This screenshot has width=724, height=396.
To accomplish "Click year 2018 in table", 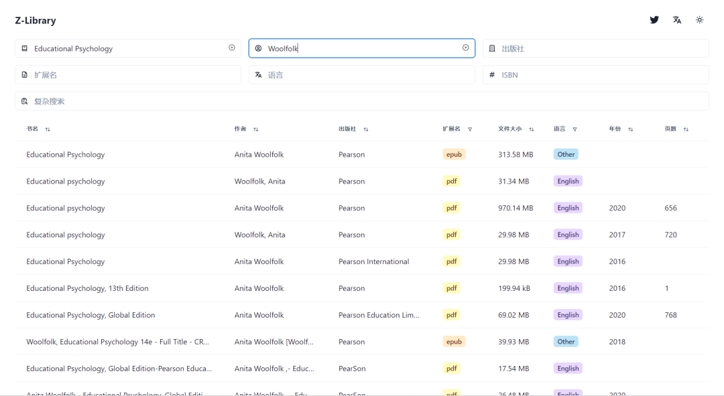I will point(617,342).
